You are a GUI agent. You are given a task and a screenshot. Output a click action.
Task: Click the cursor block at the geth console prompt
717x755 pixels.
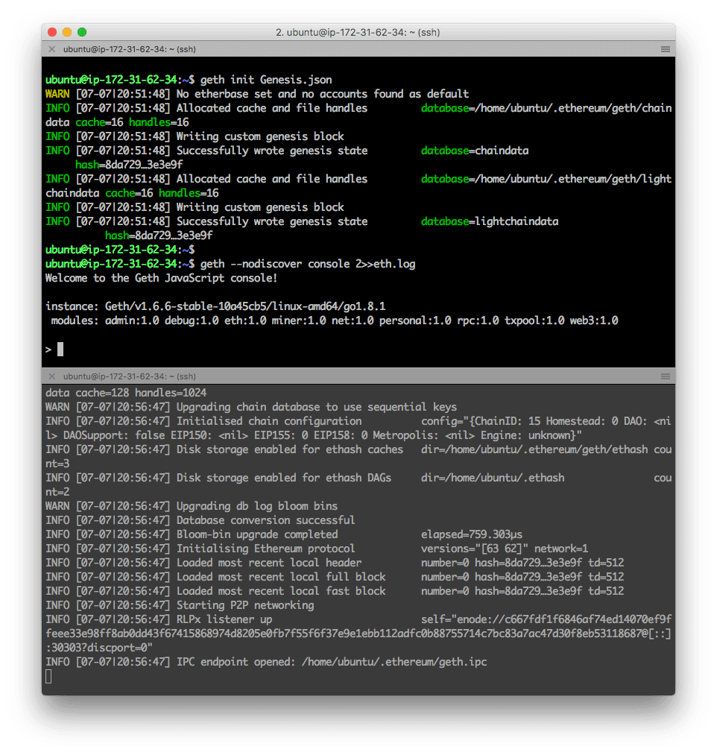coord(60,349)
